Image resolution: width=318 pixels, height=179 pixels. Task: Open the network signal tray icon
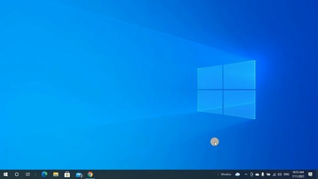(x=274, y=175)
